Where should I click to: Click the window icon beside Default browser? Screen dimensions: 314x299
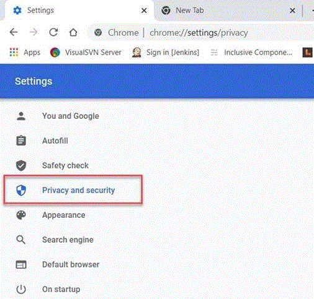point(21,264)
